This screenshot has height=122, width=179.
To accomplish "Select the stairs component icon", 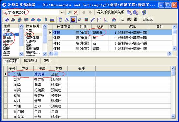I will point(93,20).
